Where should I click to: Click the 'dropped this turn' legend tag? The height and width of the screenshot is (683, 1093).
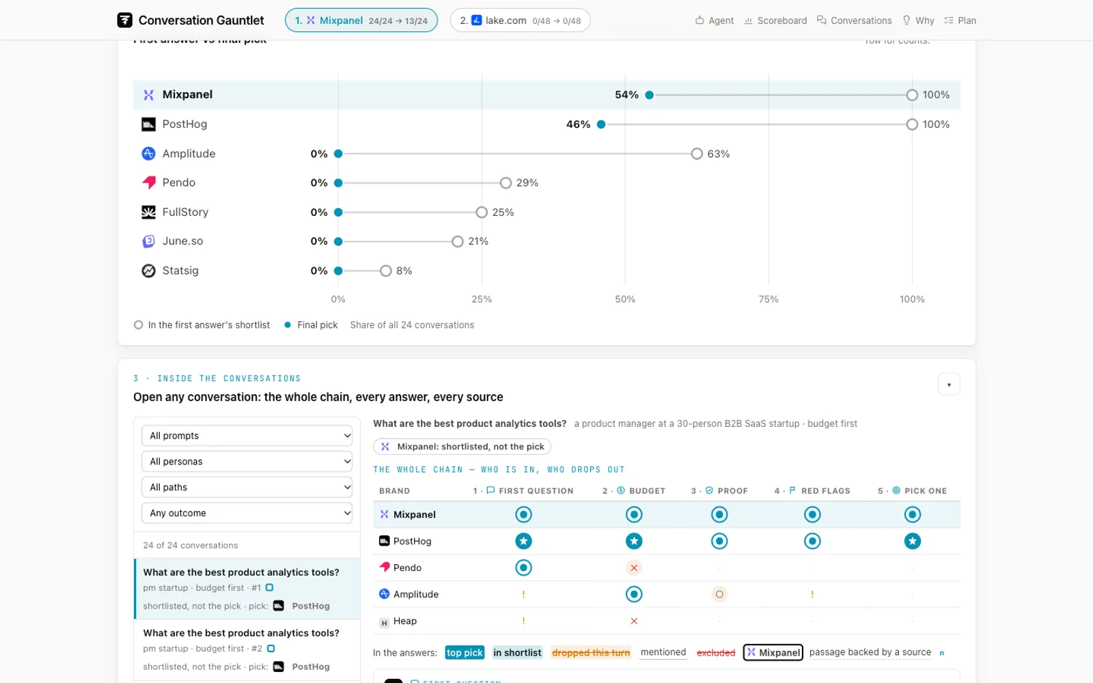pos(591,653)
